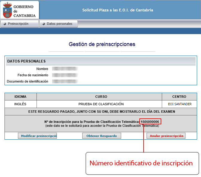Viewport: 201px width, 177px height.
Task: Click the bullet icon beside Datos personales
Action: coord(44,24)
